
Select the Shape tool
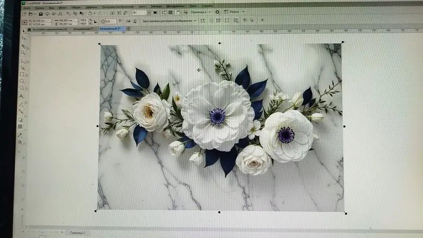tap(23, 38)
